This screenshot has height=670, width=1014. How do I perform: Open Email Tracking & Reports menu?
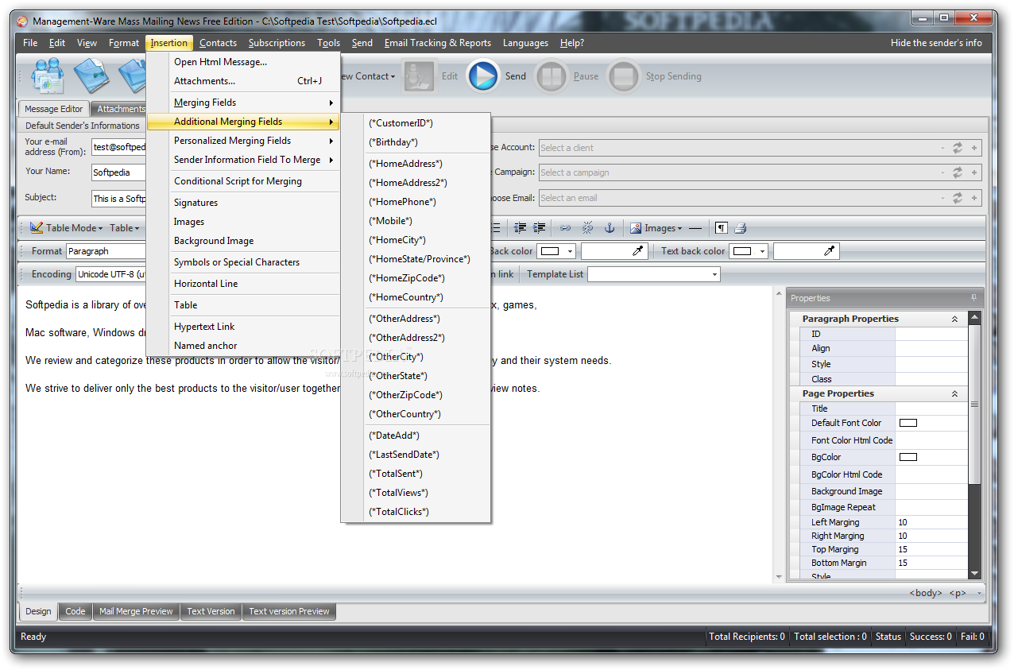tap(438, 43)
